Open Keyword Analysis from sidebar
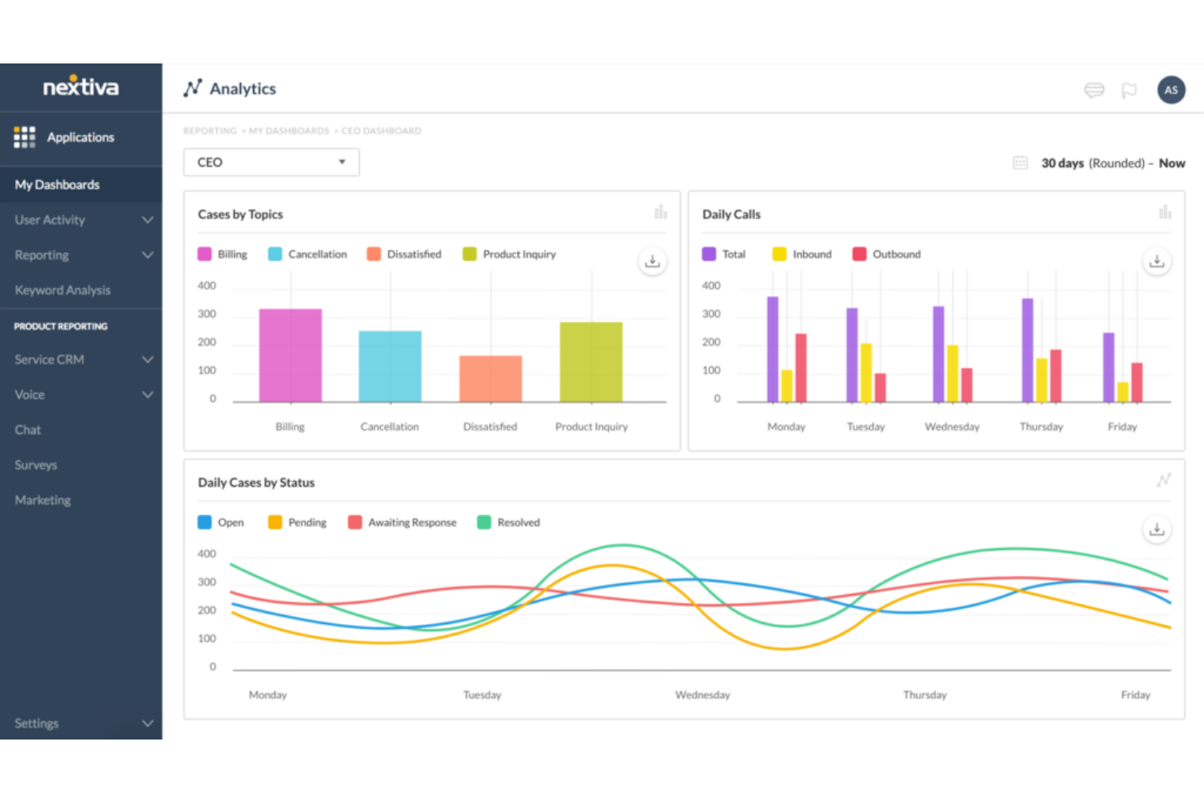Viewport: 1204px width, 803px height. pyautogui.click(x=63, y=290)
